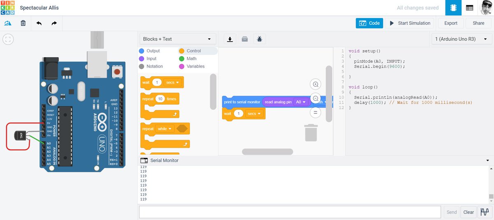Zoom out blocks workspace
Viewport: 494px width, 220px height.
click(x=316, y=98)
